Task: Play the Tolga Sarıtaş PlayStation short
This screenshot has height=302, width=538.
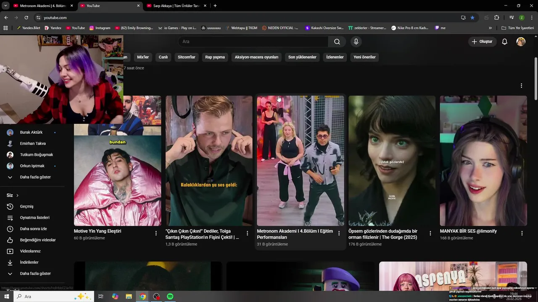Action: pos(209,161)
